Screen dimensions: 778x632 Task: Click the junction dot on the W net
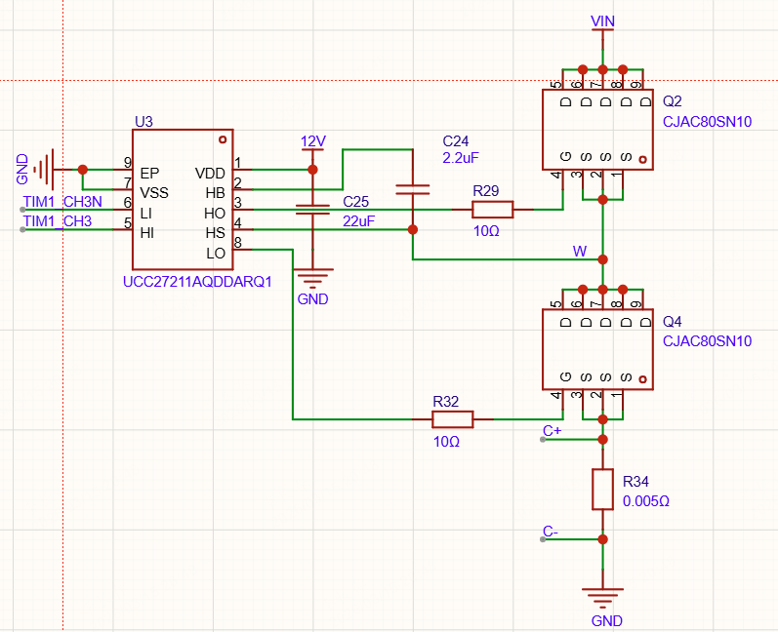(x=603, y=259)
